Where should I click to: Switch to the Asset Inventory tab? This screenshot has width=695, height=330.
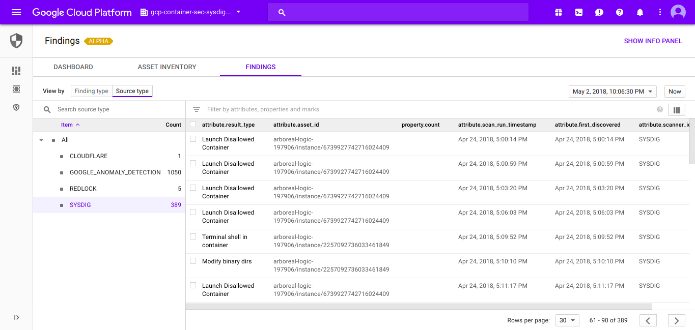[x=167, y=67]
